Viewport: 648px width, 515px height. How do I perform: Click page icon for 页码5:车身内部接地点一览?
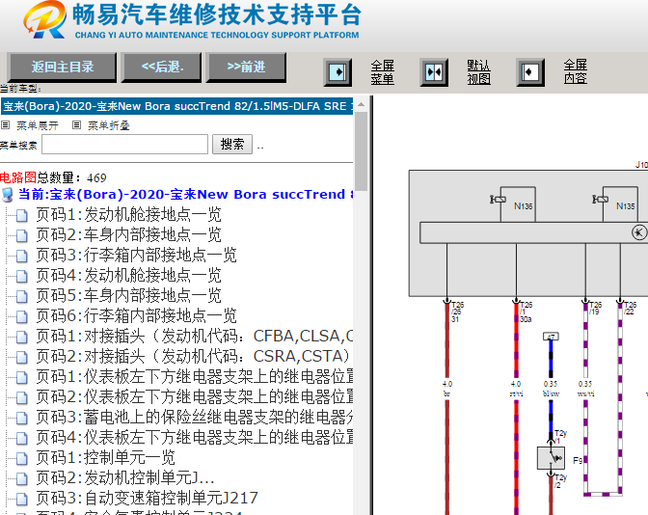click(22, 296)
